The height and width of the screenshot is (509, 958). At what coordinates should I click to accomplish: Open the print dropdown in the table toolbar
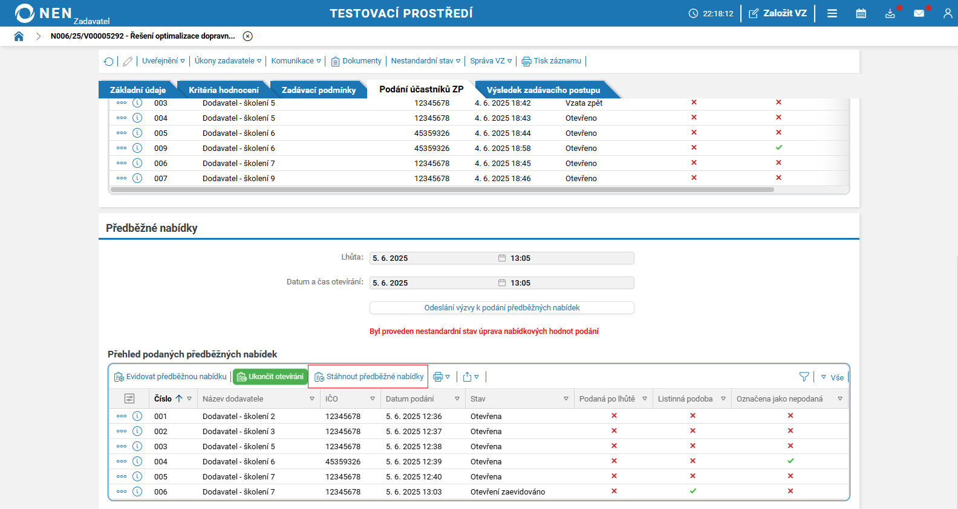coord(442,377)
